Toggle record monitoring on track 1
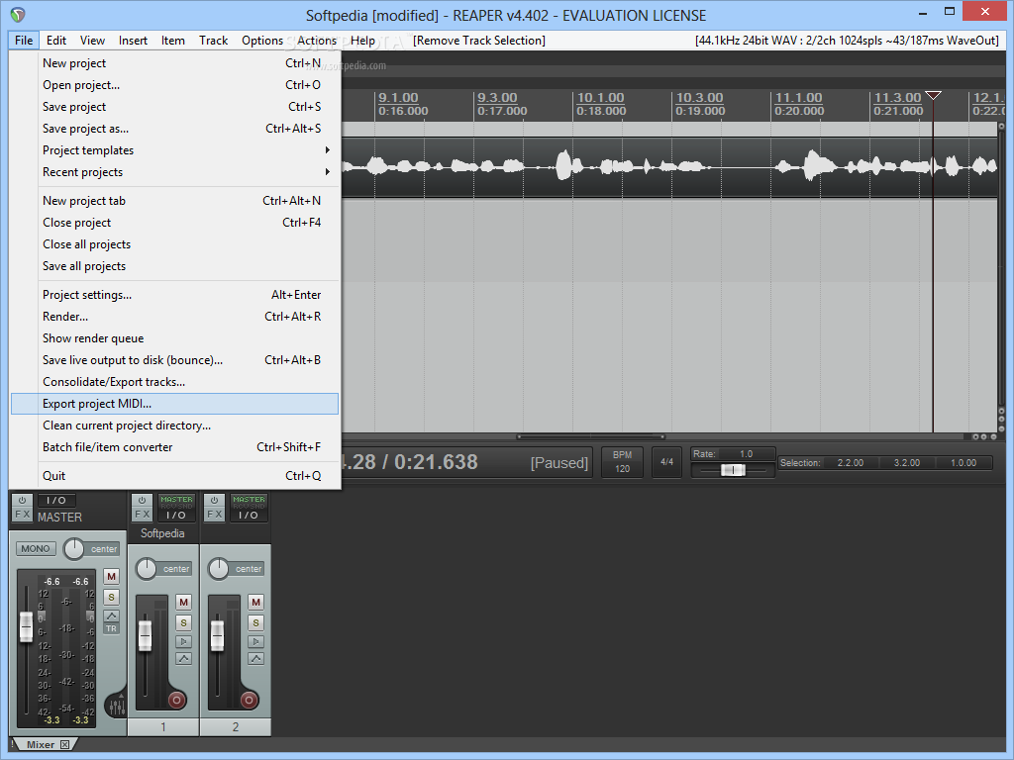The width and height of the screenshot is (1014, 760). coord(183,641)
